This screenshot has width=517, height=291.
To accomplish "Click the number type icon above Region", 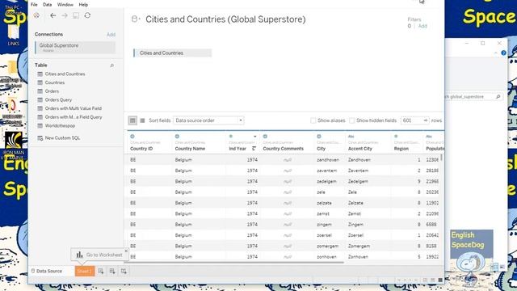I will [x=396, y=137].
